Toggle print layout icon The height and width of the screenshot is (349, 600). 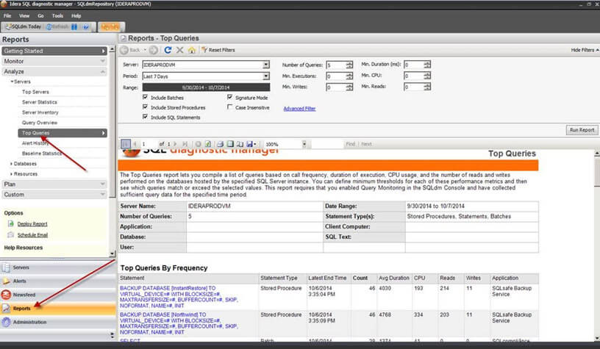point(230,144)
